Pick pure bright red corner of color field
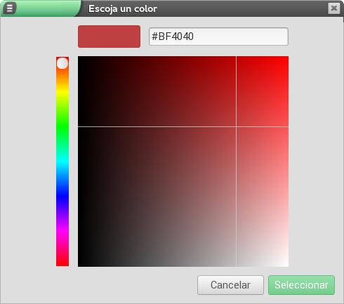 287,58
